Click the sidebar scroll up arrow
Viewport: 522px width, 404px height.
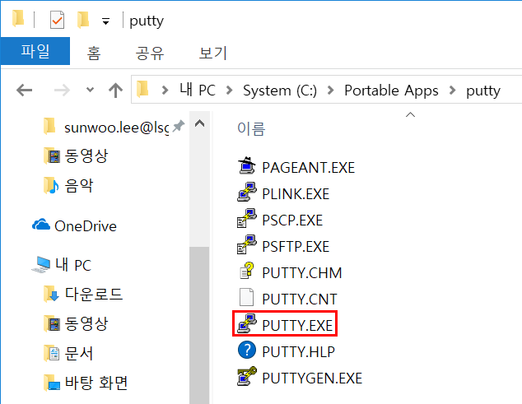tap(199, 123)
